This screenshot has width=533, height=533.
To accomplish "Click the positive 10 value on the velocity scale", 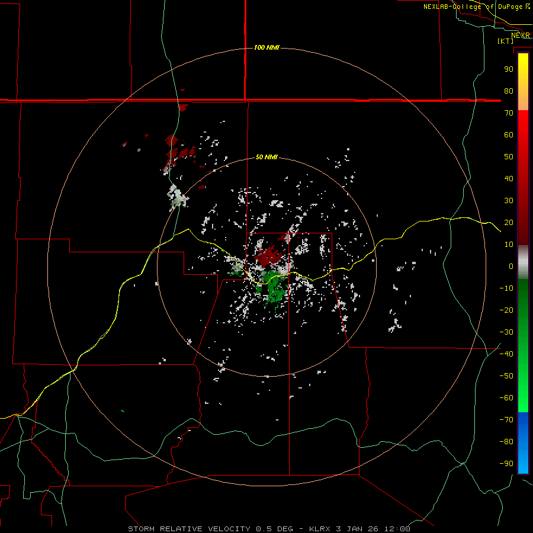I will (509, 245).
